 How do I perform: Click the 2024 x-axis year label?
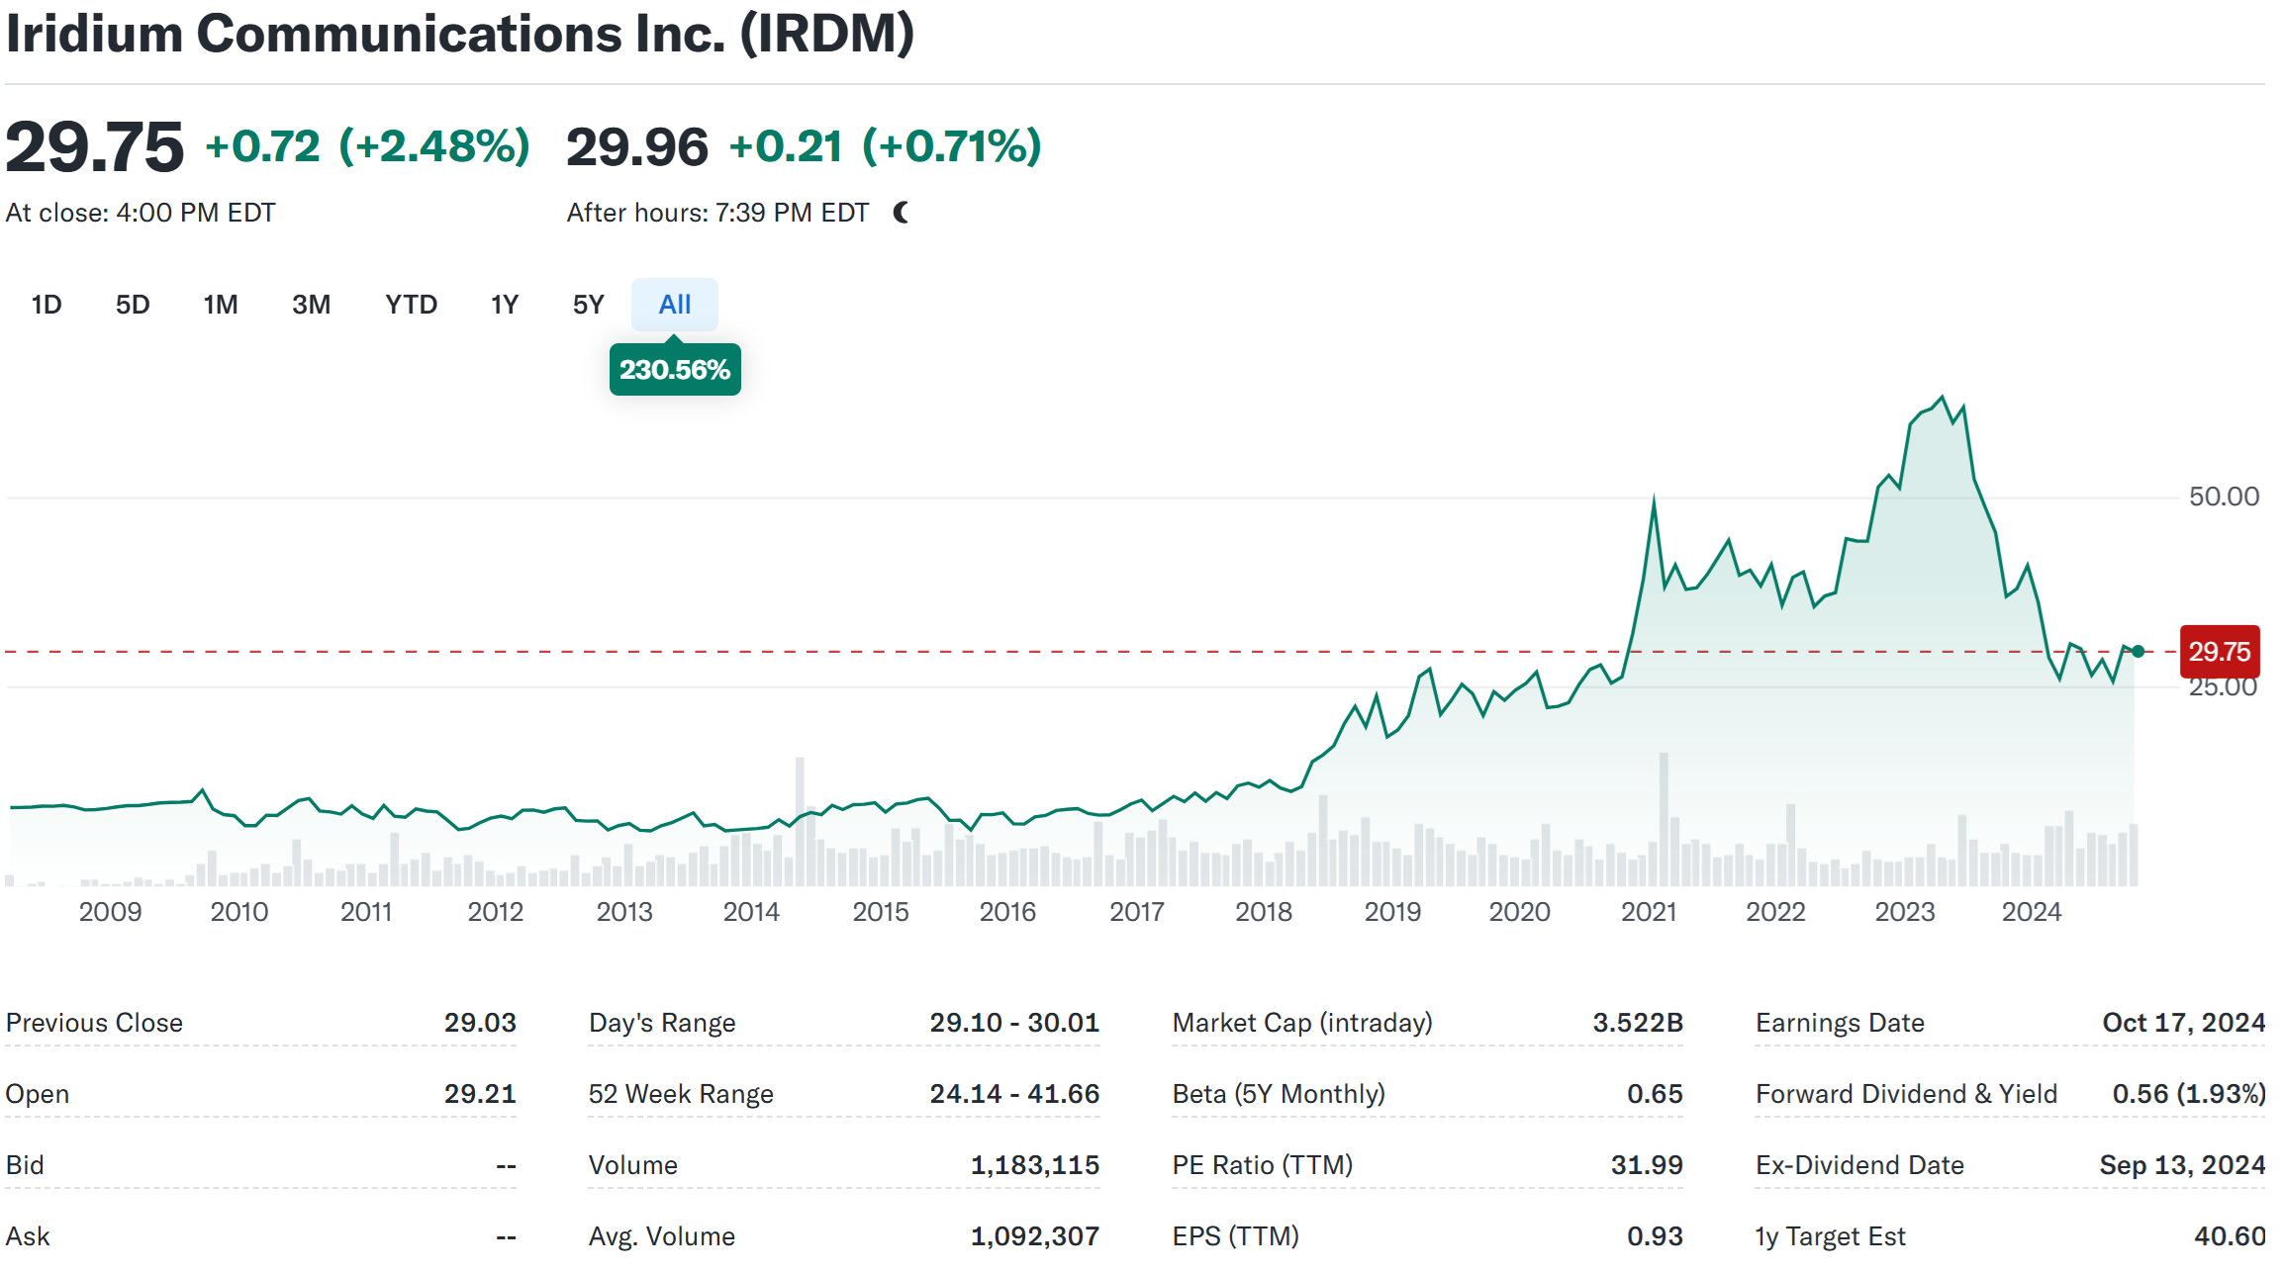[2032, 912]
